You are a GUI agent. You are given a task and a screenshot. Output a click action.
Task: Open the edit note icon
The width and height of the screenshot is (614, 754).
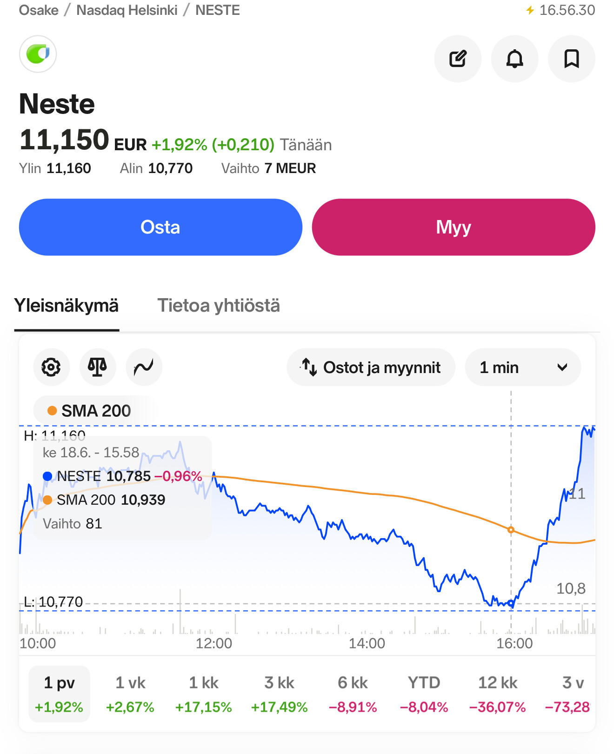click(458, 59)
